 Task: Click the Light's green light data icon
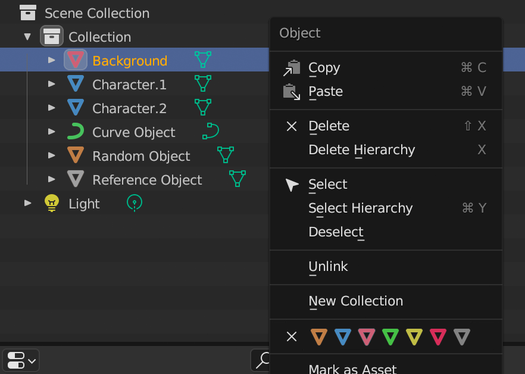(x=135, y=203)
